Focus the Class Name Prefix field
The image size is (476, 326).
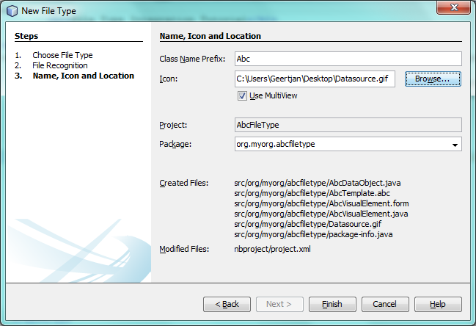coord(347,59)
